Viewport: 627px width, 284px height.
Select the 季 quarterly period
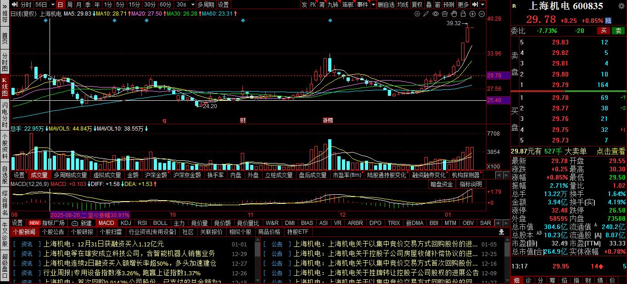(x=88, y=5)
